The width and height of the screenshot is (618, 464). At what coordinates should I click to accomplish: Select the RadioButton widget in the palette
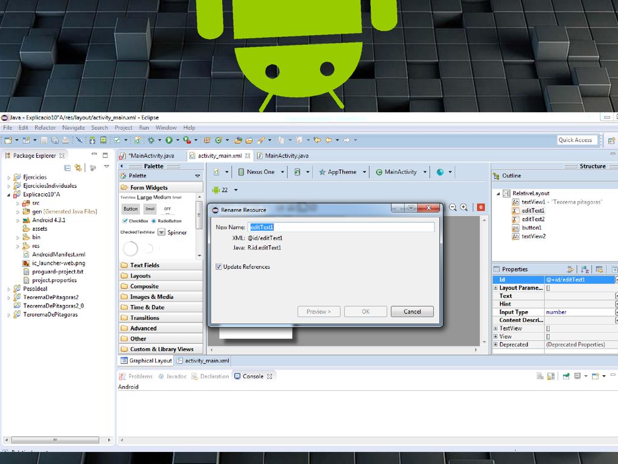click(167, 221)
